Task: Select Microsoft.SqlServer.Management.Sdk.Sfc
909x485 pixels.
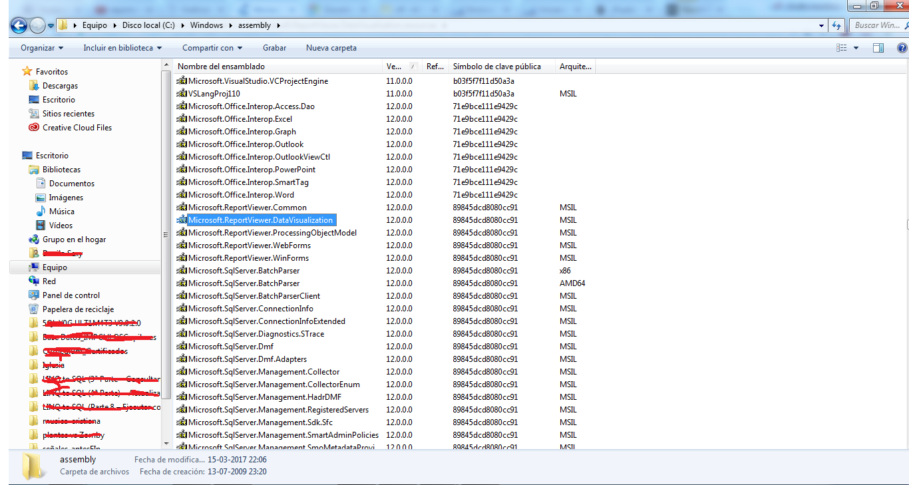Action: click(x=260, y=422)
